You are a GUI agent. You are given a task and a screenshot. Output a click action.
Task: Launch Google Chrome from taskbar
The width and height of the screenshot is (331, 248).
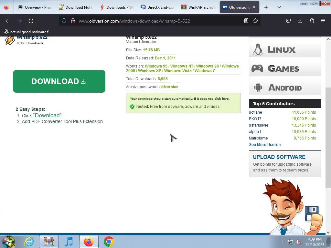[x=109, y=242]
